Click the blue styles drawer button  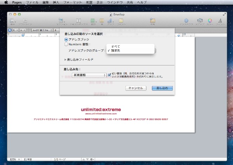10,30
